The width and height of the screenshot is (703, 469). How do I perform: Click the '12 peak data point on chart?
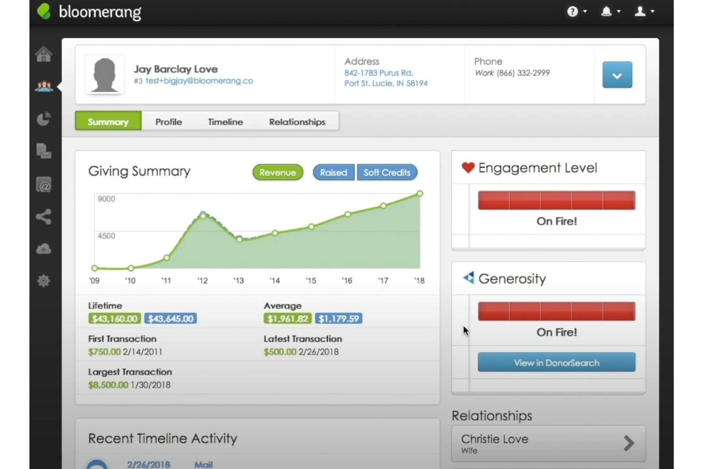(203, 216)
